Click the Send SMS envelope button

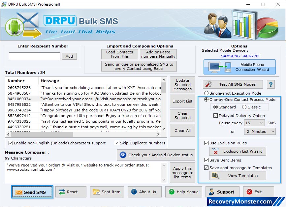click(x=32, y=192)
